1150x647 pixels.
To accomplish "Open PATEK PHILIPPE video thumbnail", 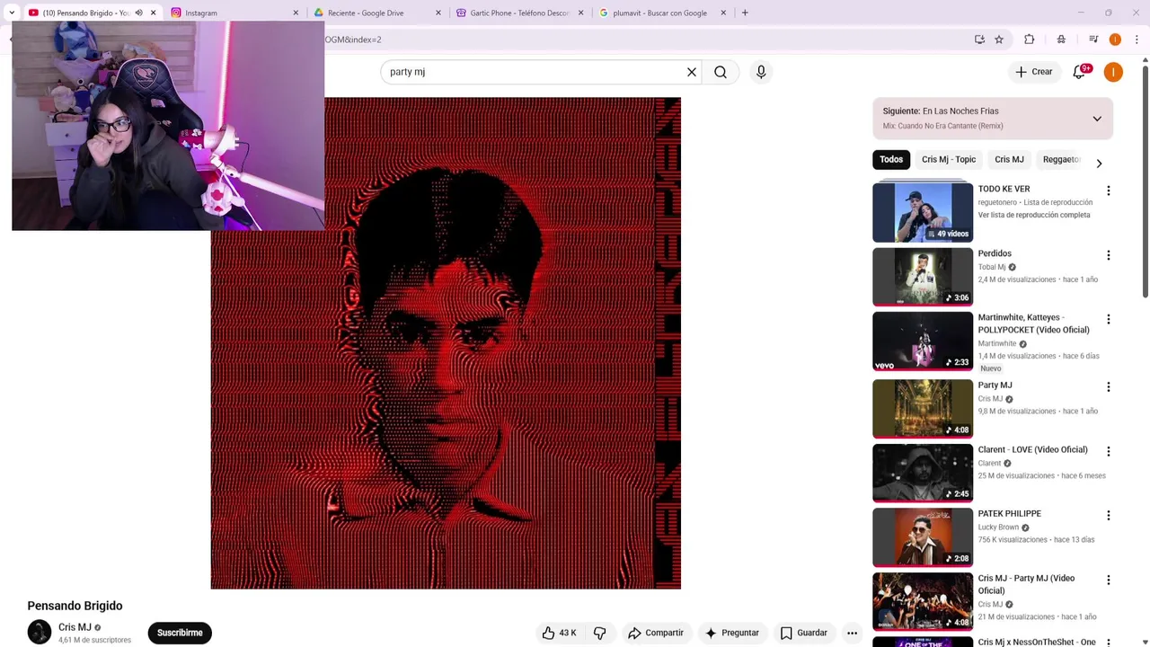I will pyautogui.click(x=923, y=537).
